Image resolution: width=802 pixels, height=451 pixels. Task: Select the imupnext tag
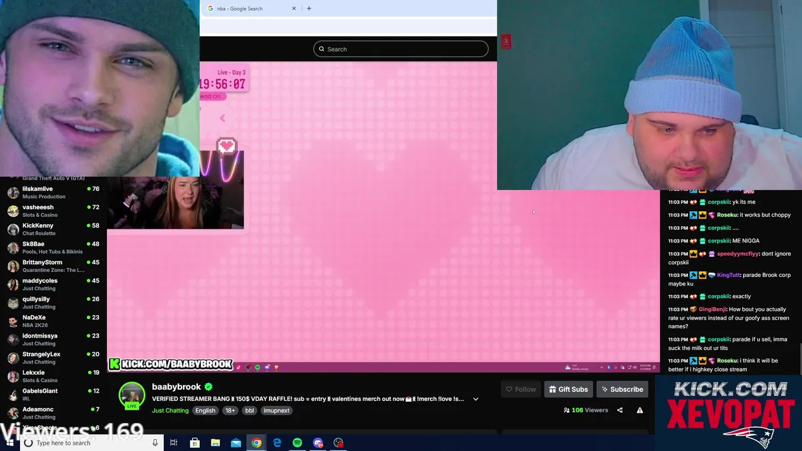(x=276, y=410)
